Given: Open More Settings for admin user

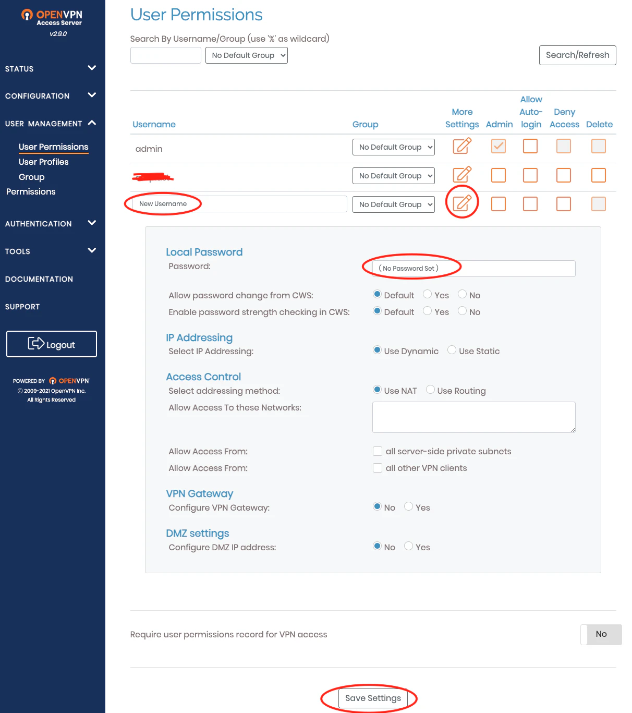Looking at the screenshot, I should tap(462, 146).
